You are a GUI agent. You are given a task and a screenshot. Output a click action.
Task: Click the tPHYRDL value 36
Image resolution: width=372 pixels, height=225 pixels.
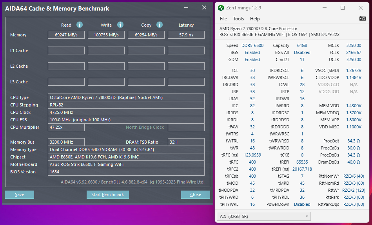click(302, 197)
